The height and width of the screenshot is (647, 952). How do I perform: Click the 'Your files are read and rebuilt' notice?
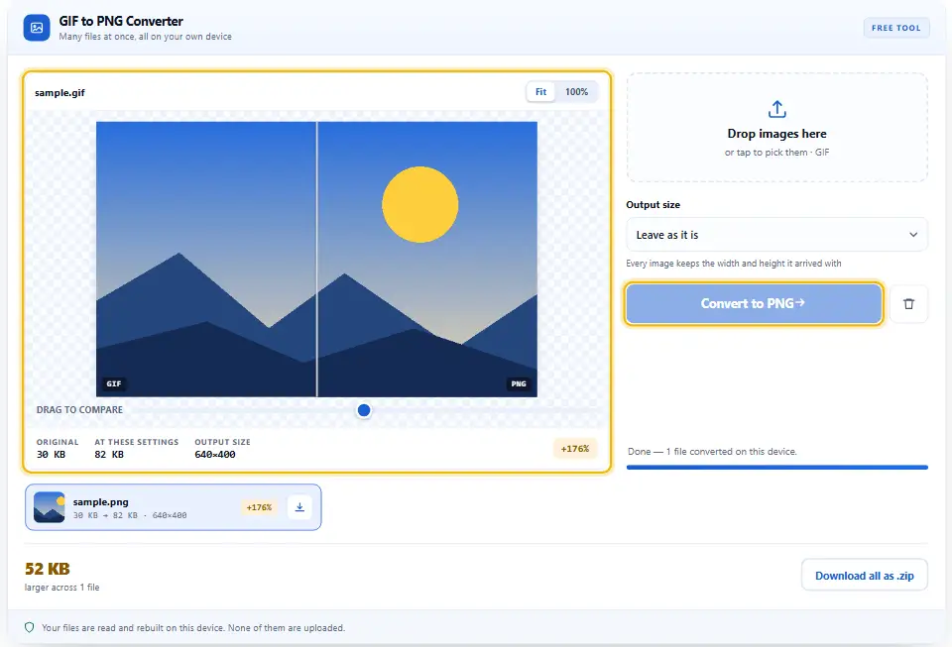pos(193,627)
